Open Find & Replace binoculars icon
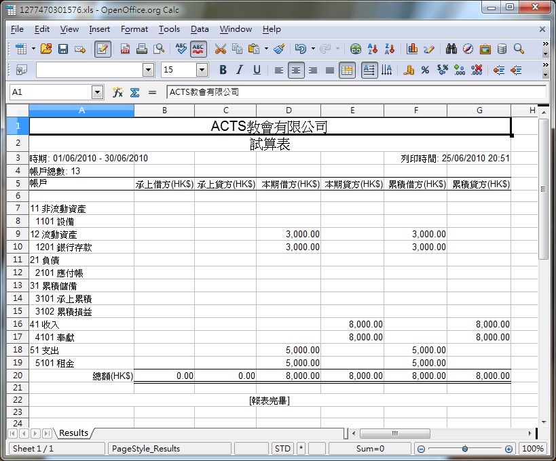The width and height of the screenshot is (556, 461). (451, 49)
